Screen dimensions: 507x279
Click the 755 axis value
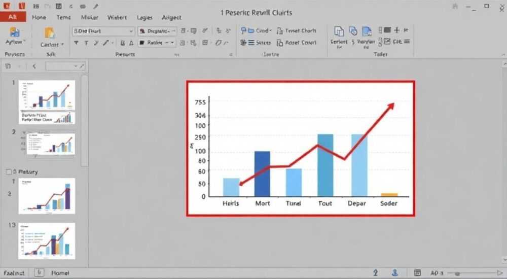point(200,102)
